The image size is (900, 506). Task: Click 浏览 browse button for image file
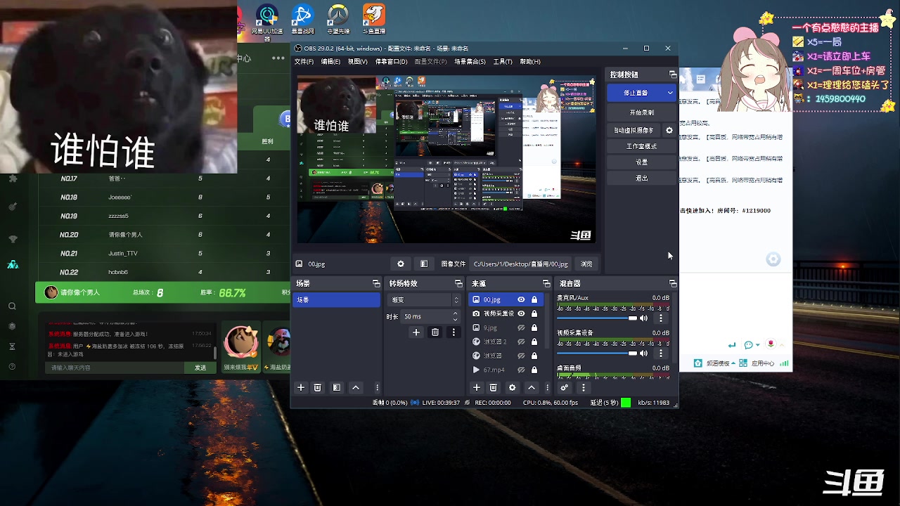pos(586,264)
